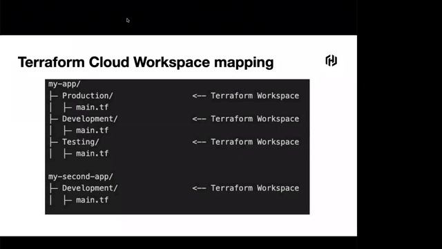Viewport: 442px width, 249px height.
Task: Select the 'my-app/' root folder text
Action: pyautogui.click(x=64, y=84)
